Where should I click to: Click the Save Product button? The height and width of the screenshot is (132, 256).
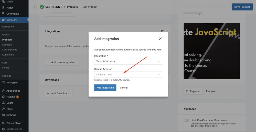(242, 7)
